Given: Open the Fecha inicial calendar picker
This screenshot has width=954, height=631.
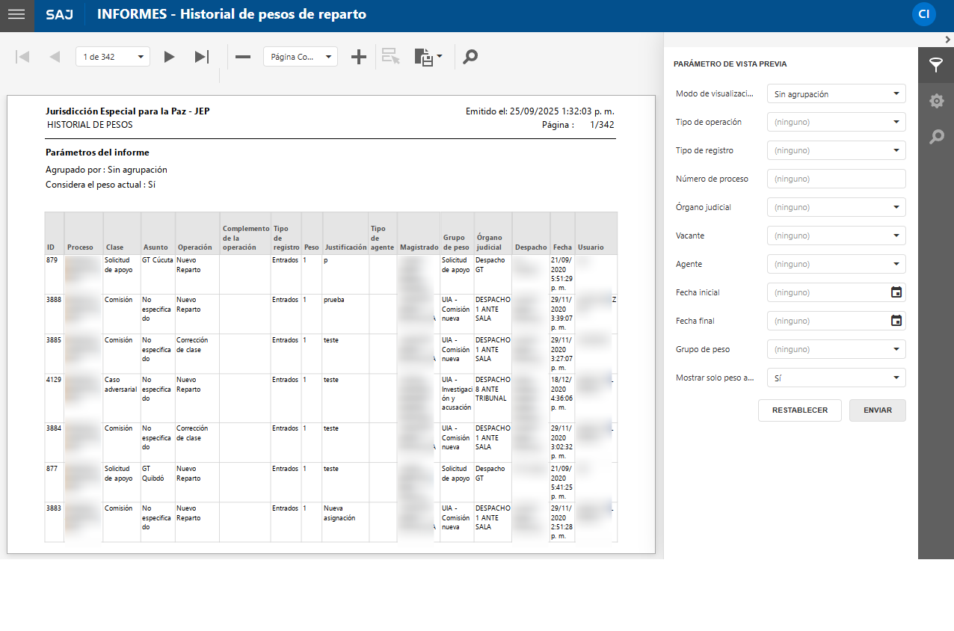Looking at the screenshot, I should click(x=896, y=292).
